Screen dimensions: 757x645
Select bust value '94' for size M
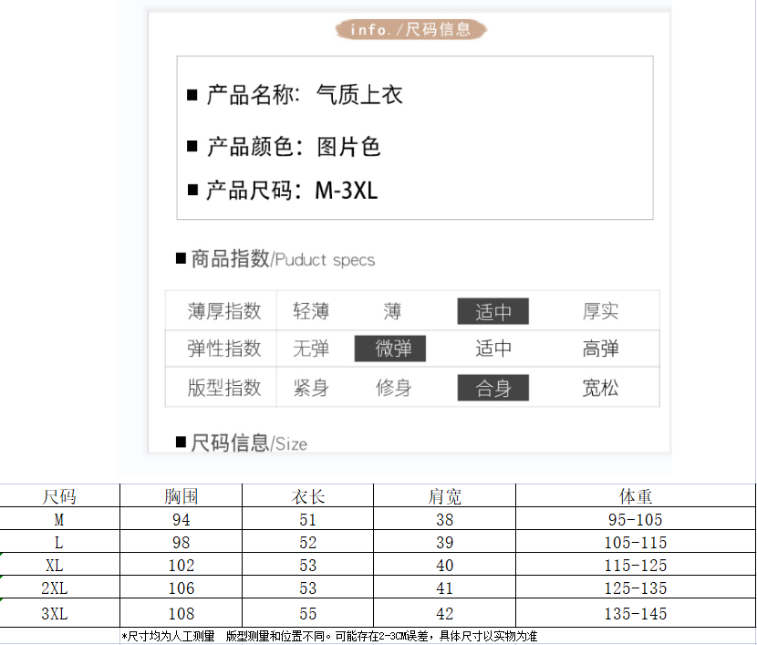click(x=181, y=519)
